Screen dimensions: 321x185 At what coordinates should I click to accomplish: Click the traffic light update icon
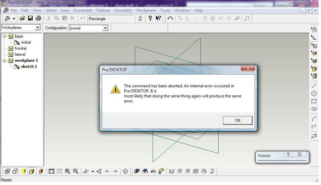[140, 18]
